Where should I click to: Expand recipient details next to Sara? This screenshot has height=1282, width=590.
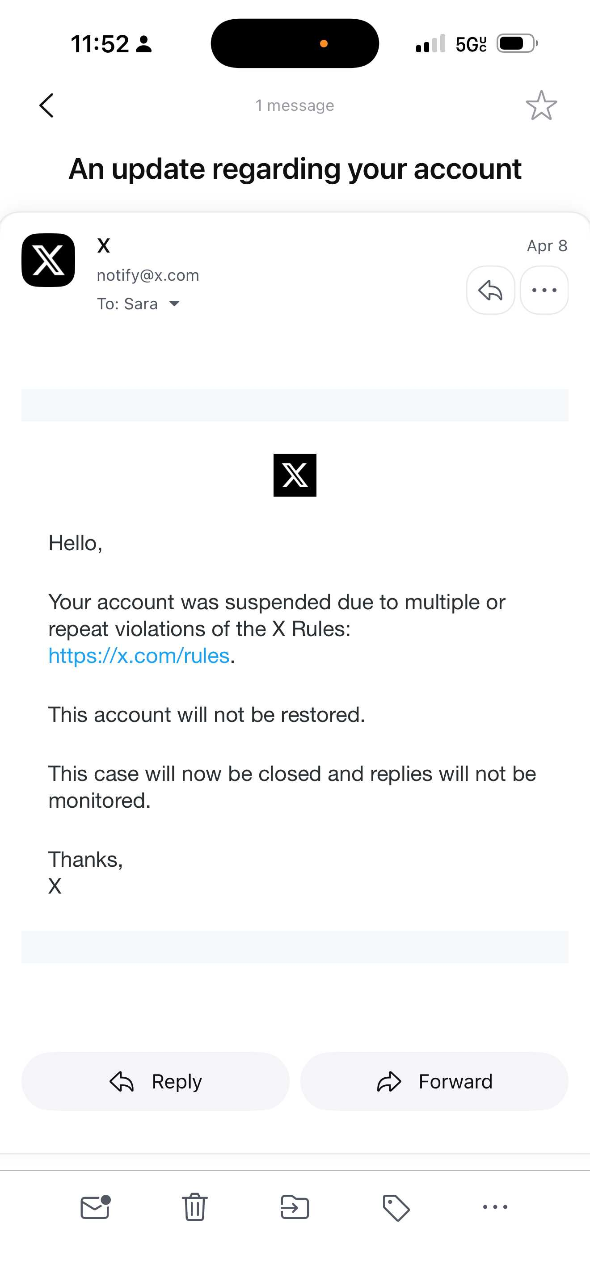click(x=174, y=304)
